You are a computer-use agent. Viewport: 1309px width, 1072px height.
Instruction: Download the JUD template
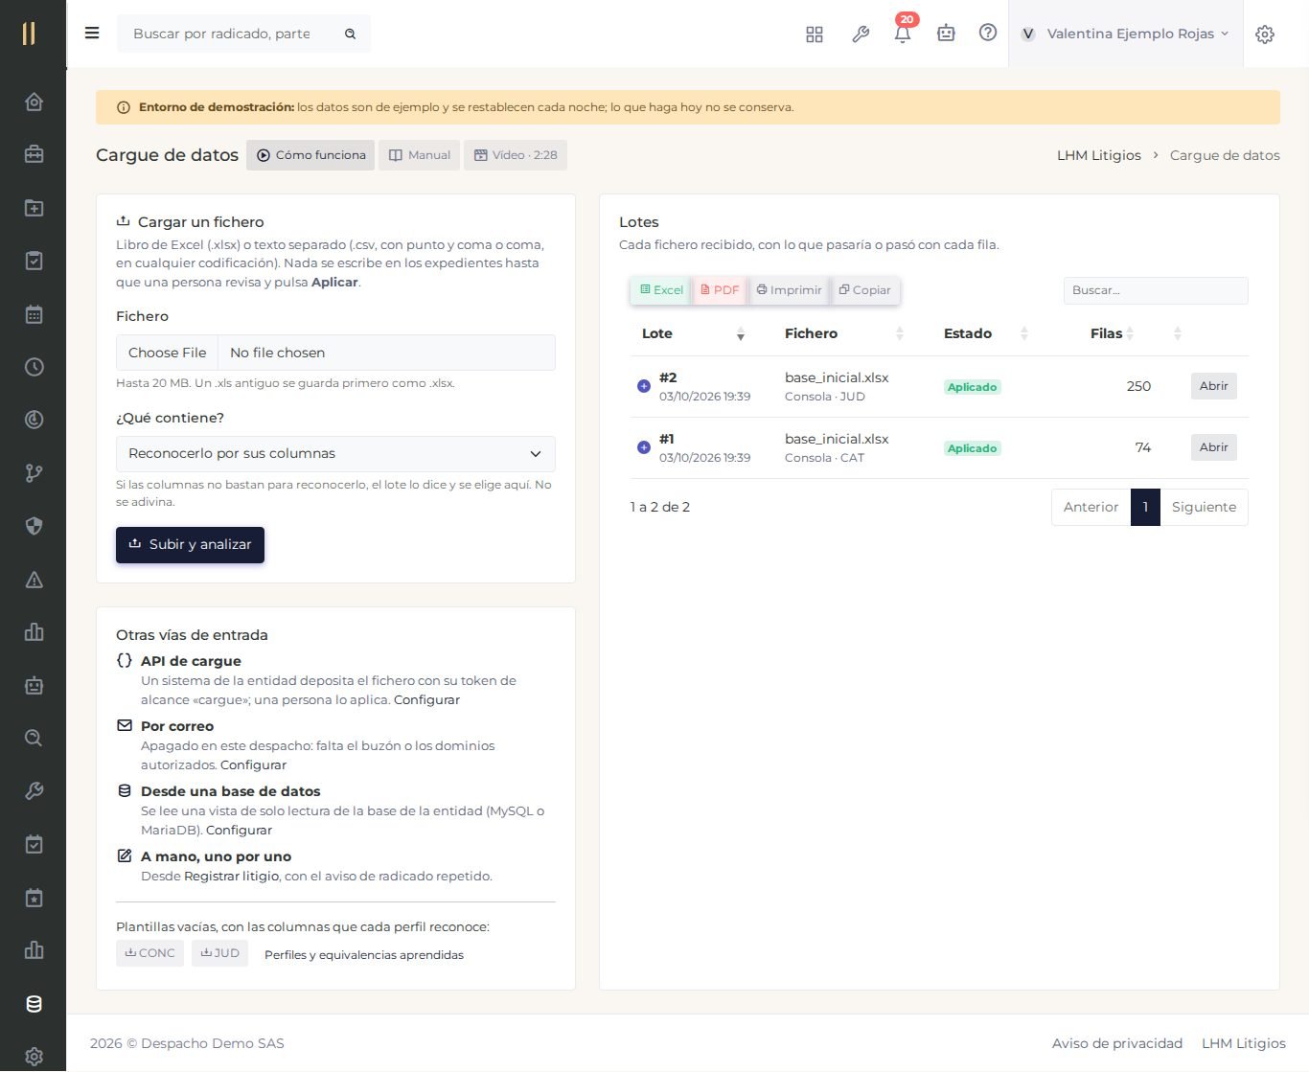coord(219,953)
